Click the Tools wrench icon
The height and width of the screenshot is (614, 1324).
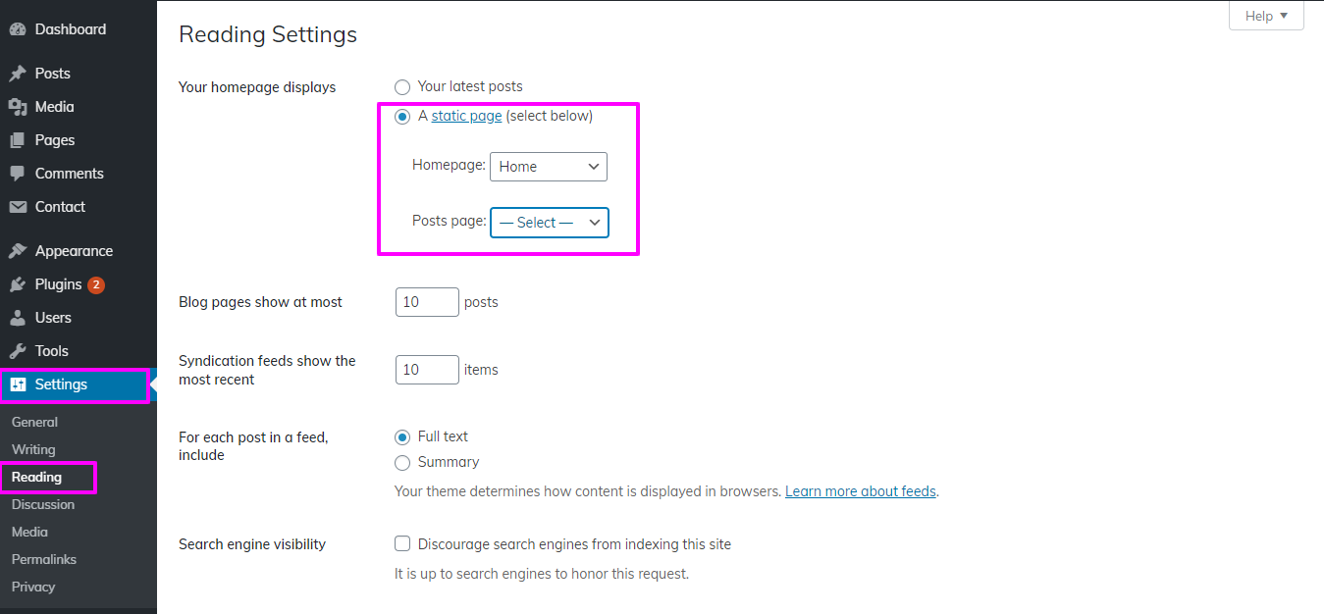coord(18,351)
